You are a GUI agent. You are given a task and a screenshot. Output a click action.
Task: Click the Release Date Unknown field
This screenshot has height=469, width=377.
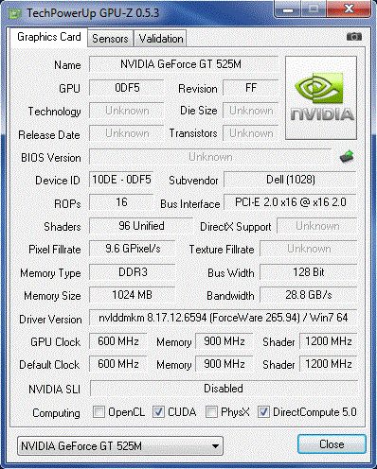coord(127,133)
